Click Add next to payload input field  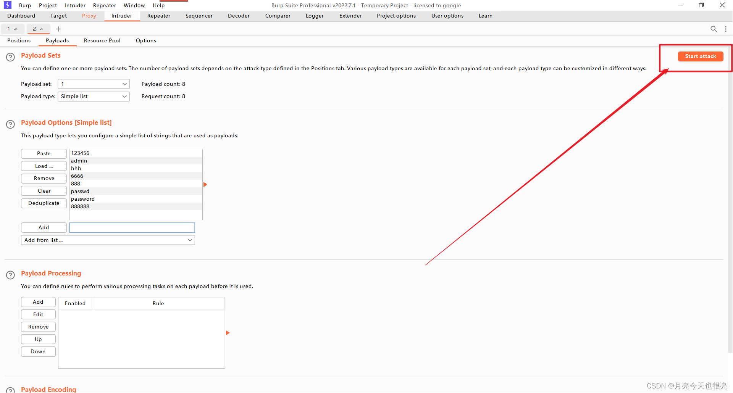[x=44, y=227]
